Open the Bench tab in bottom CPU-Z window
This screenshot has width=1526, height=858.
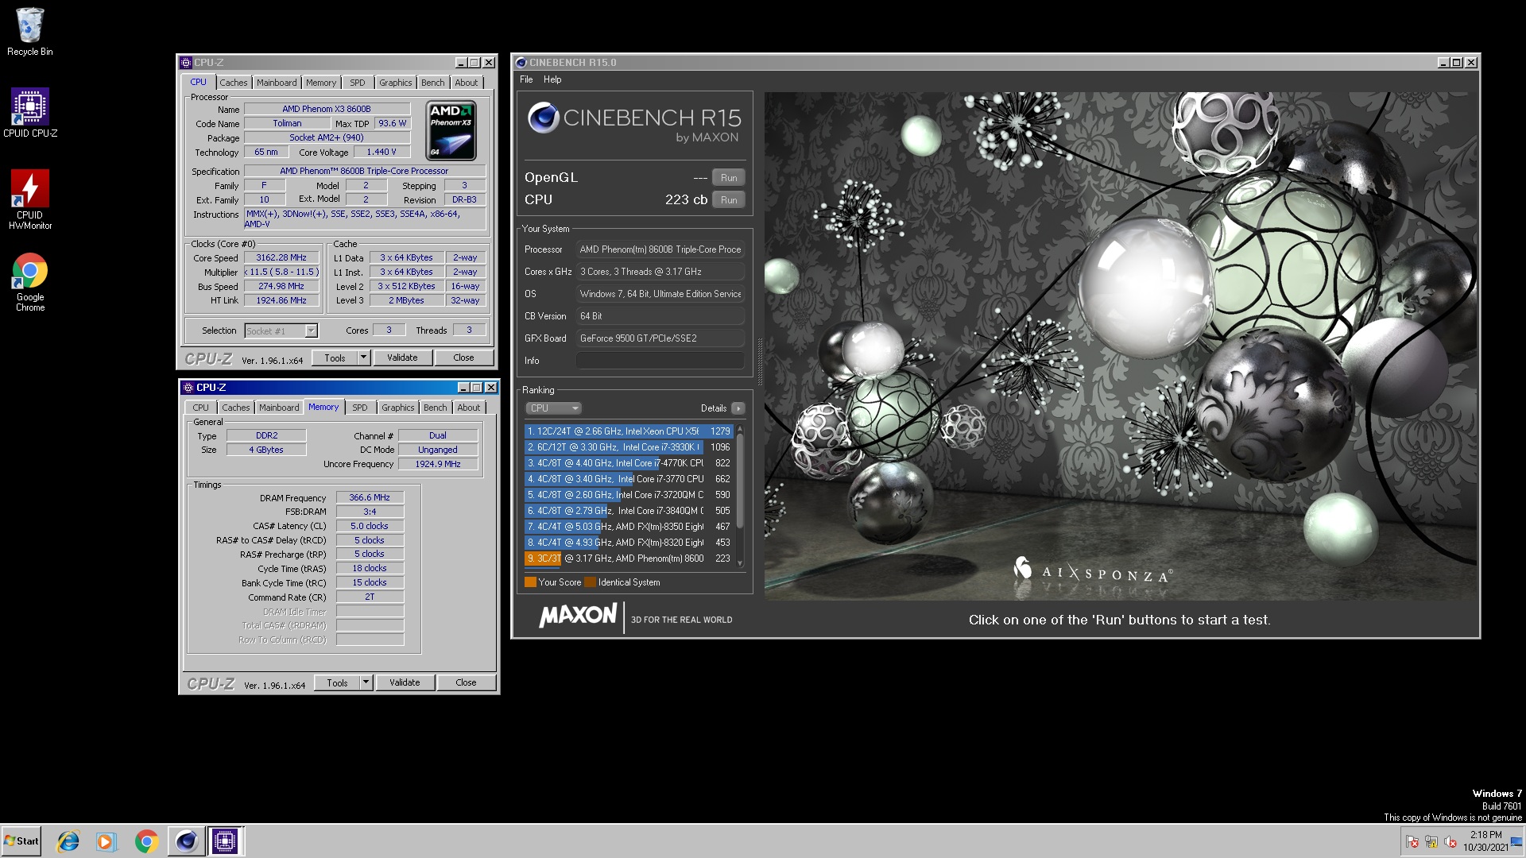[436, 408]
